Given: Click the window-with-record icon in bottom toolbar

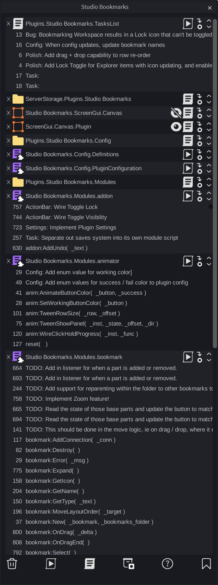Looking at the screenshot, I should [129, 564].
